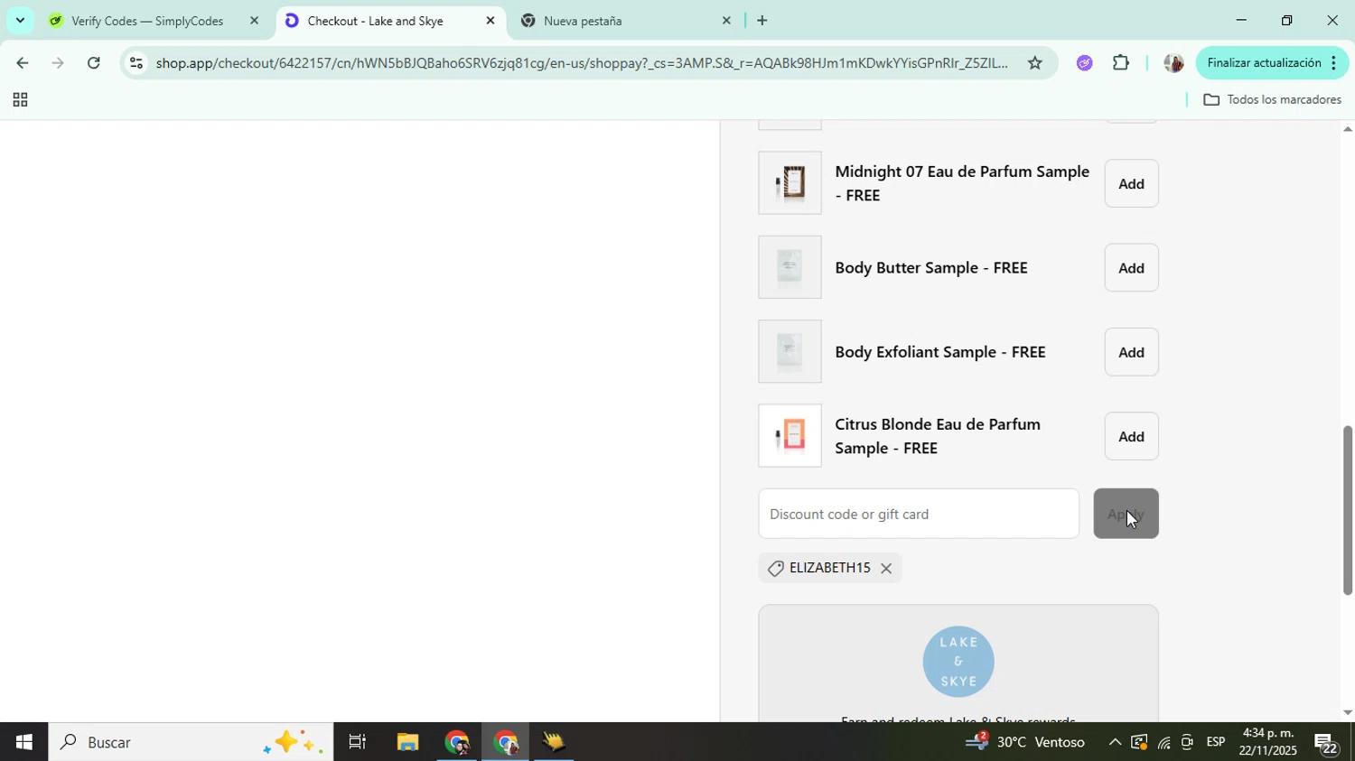Open the active Chrome taskbar window
Screen dimensions: 1355x761
tap(505, 742)
